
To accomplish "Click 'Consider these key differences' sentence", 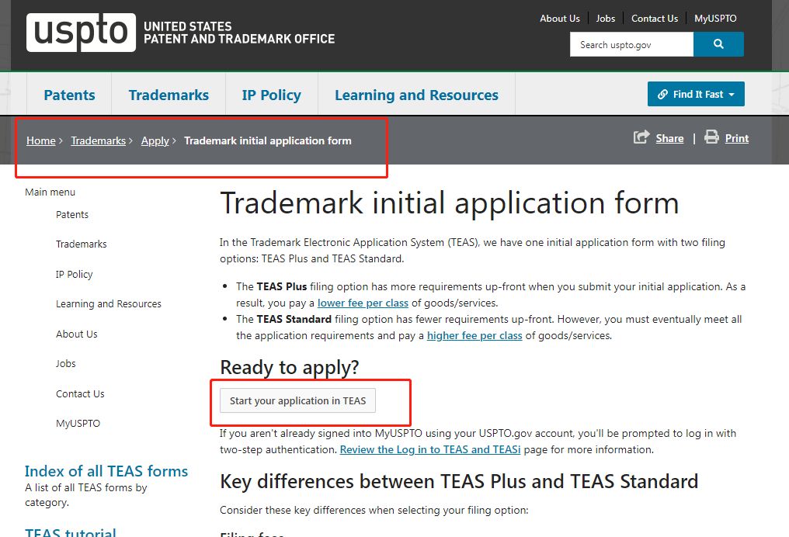I will [374, 511].
